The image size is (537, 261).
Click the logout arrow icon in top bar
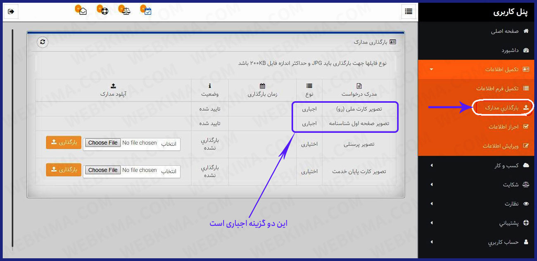[11, 12]
